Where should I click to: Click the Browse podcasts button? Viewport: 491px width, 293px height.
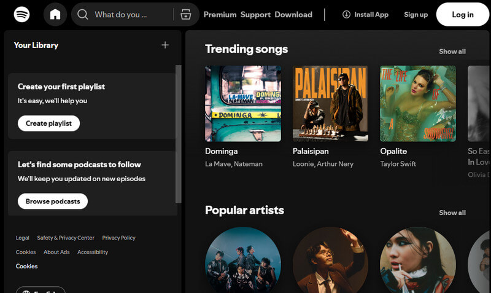point(53,201)
